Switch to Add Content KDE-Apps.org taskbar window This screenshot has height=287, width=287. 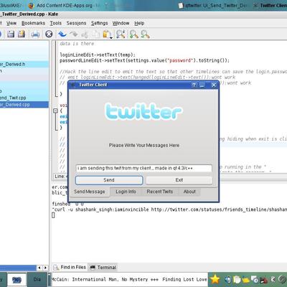64,5
